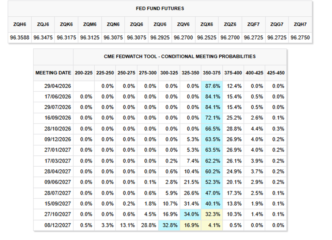Select the MEETING DATE column header

tap(53, 73)
